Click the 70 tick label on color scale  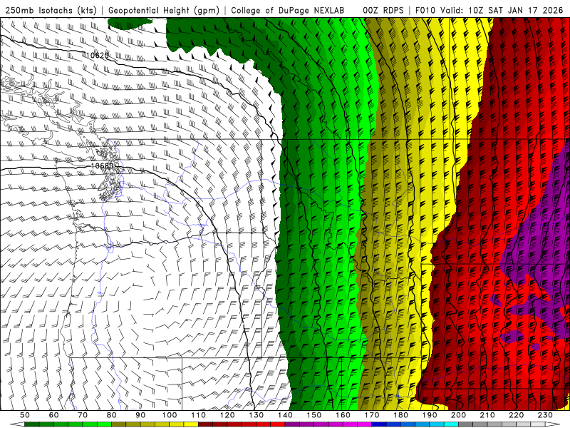[83, 415]
